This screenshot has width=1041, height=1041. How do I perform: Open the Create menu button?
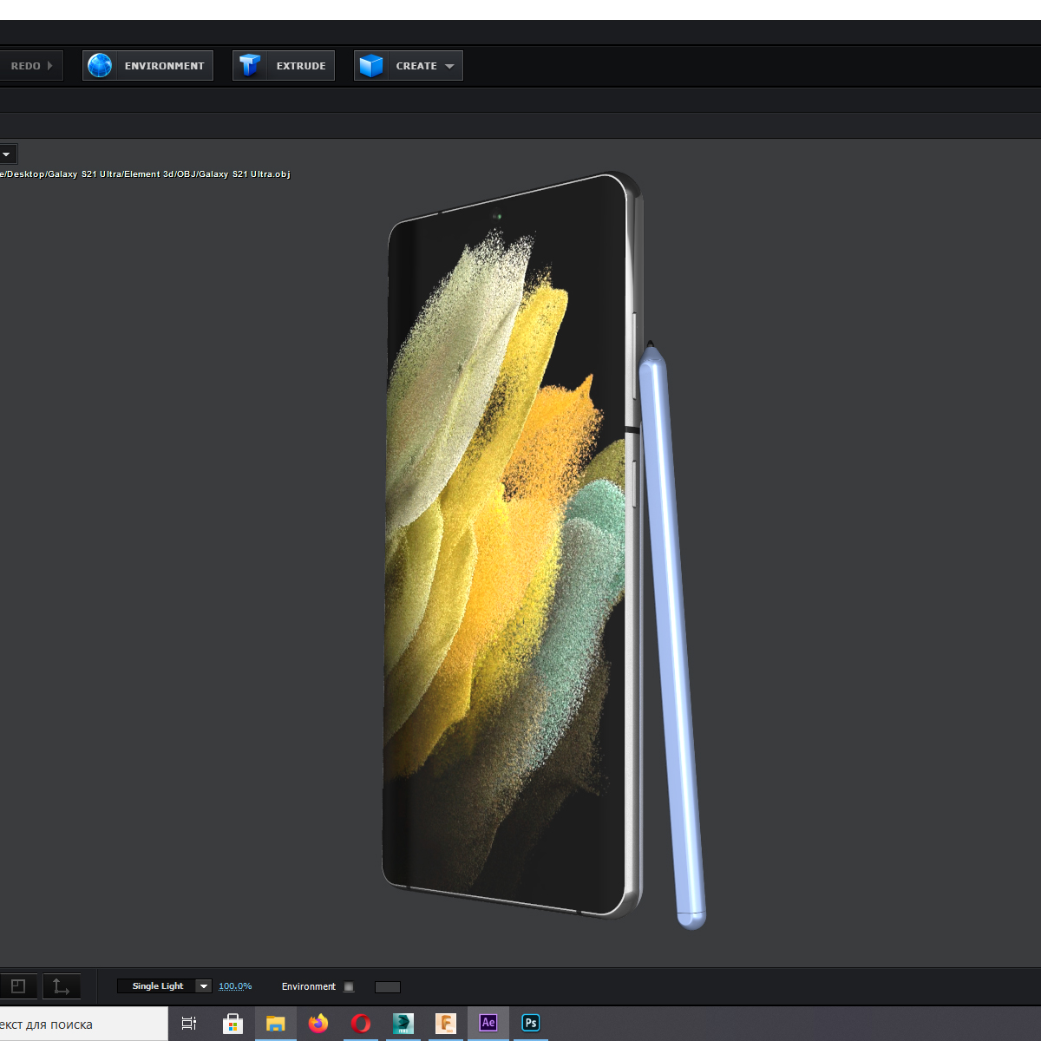tap(409, 66)
